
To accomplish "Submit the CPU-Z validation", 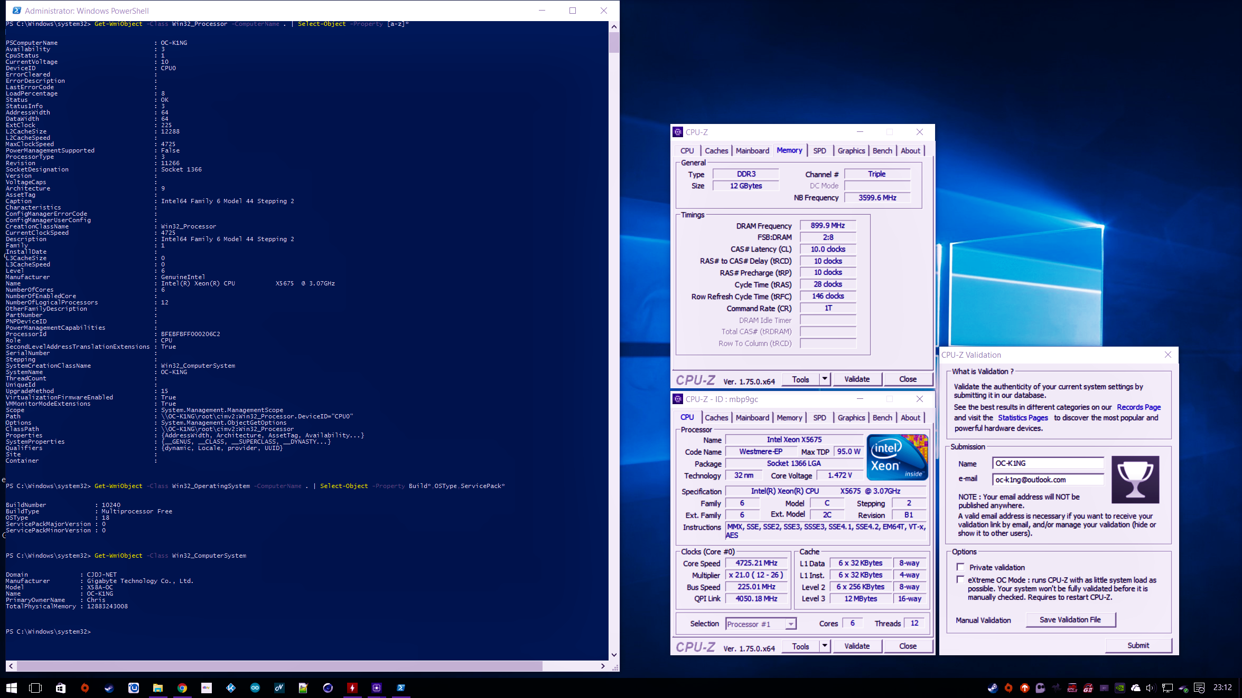I will point(1138,646).
